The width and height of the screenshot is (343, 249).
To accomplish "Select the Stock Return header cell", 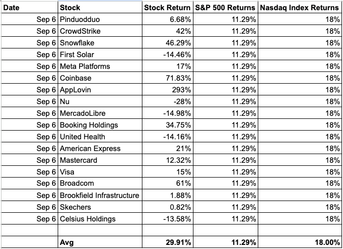I will (x=167, y=8).
